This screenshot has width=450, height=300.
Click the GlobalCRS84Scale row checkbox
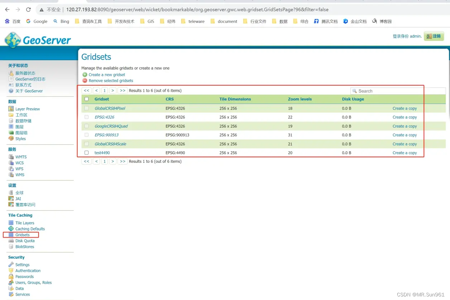click(86, 144)
